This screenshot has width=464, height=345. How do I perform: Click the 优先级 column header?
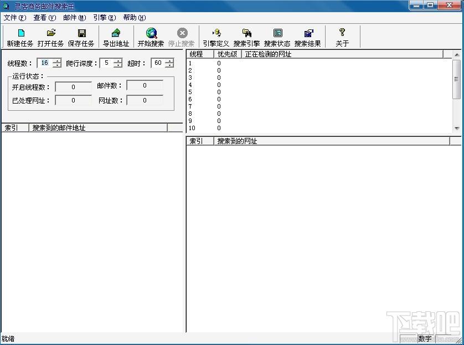tap(228, 54)
